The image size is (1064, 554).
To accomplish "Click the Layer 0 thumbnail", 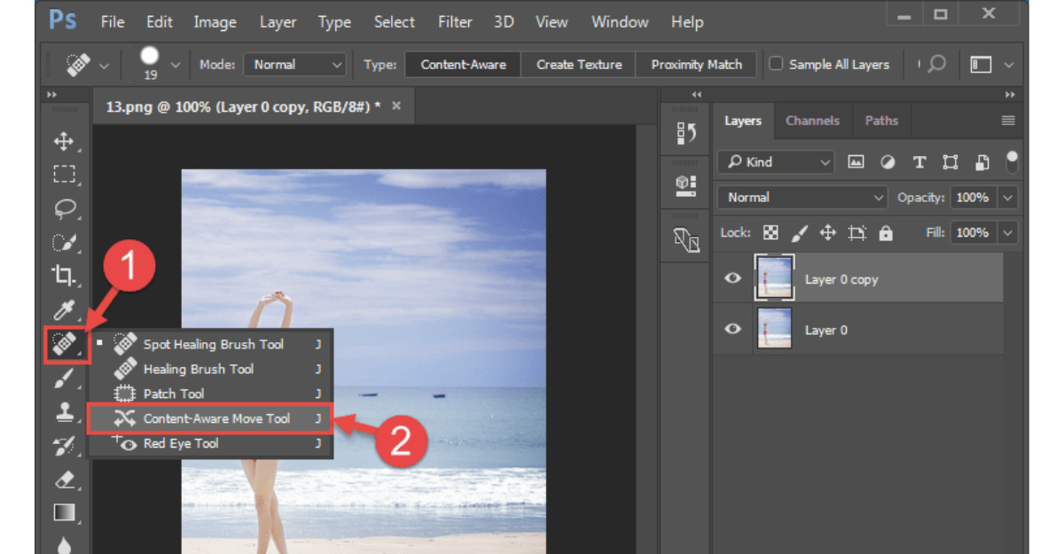I will 774,329.
